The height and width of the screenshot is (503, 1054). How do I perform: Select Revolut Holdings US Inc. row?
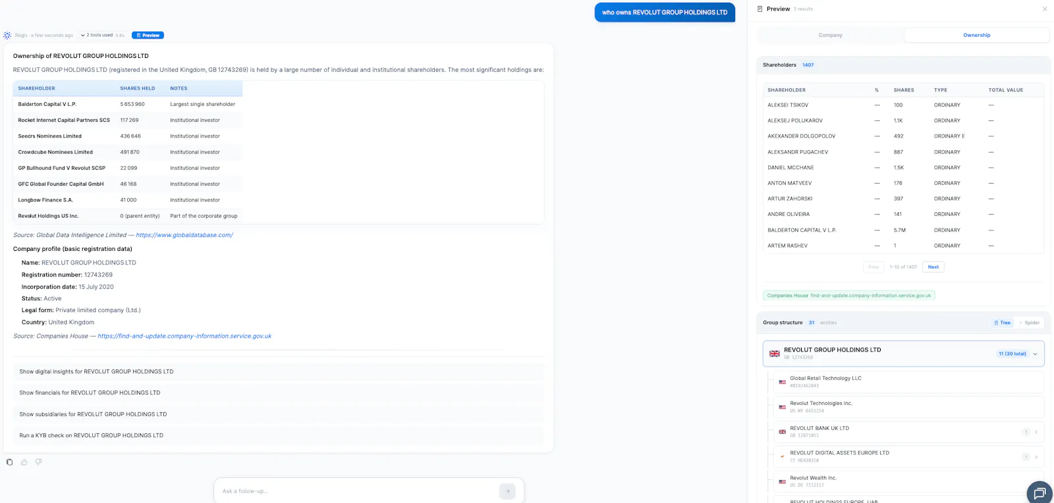pyautogui.click(x=128, y=216)
